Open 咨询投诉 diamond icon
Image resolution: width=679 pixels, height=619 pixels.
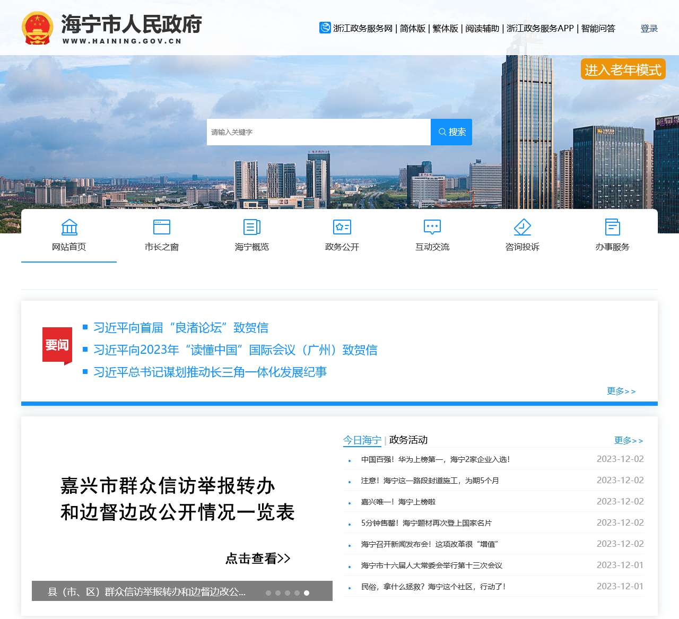(x=523, y=227)
